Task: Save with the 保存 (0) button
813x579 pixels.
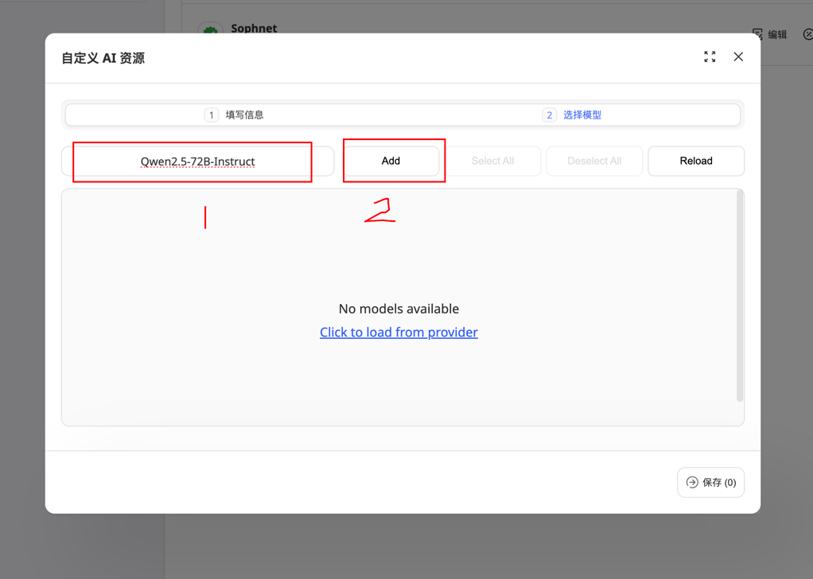Action: point(710,482)
